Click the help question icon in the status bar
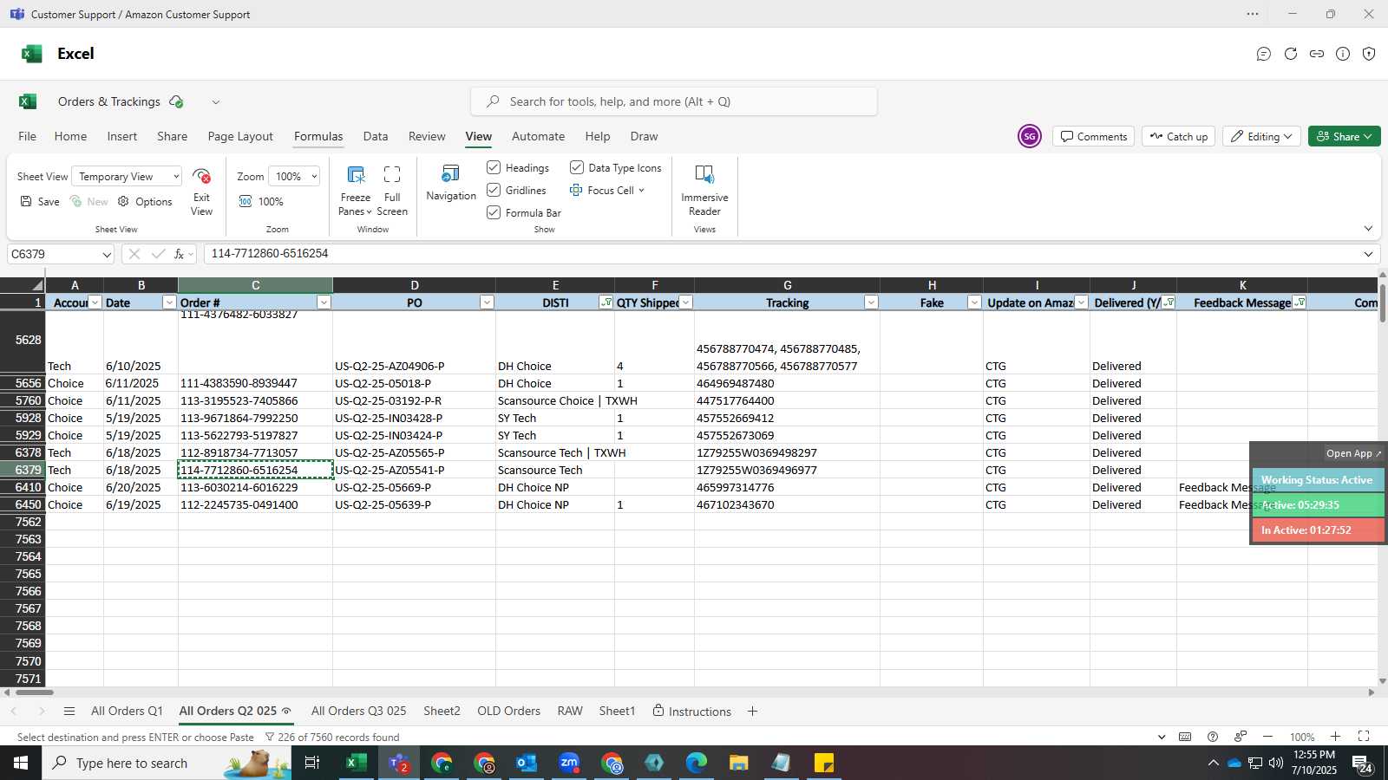This screenshot has width=1388, height=780. coord(1213,737)
